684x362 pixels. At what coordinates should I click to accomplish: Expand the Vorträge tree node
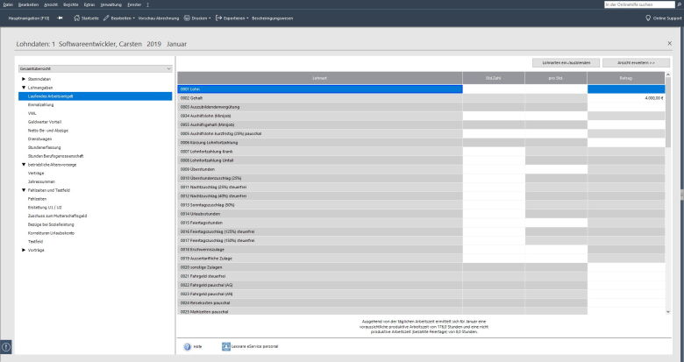(x=24, y=250)
